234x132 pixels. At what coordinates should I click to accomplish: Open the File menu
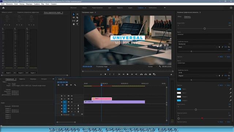(x=3, y=4)
